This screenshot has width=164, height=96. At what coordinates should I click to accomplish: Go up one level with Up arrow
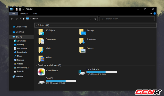click(x=24, y=19)
